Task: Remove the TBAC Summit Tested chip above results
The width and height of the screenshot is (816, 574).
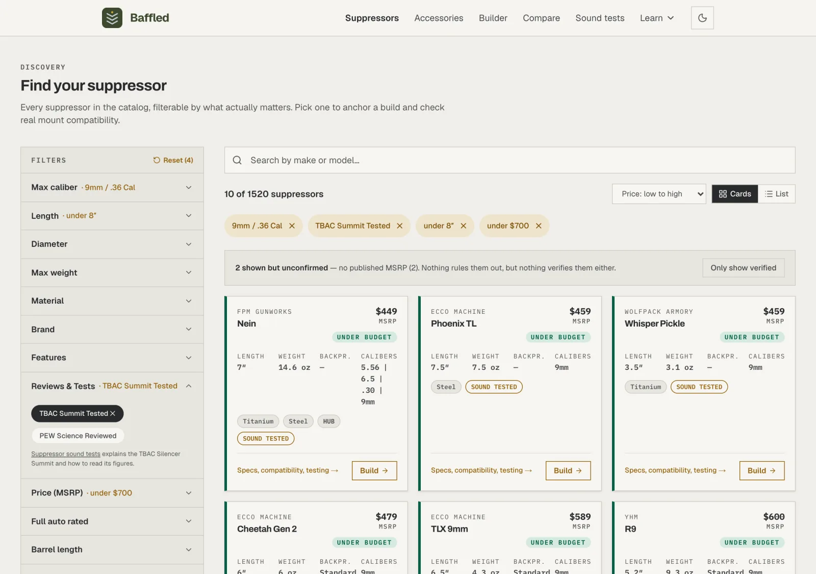Action: point(400,226)
